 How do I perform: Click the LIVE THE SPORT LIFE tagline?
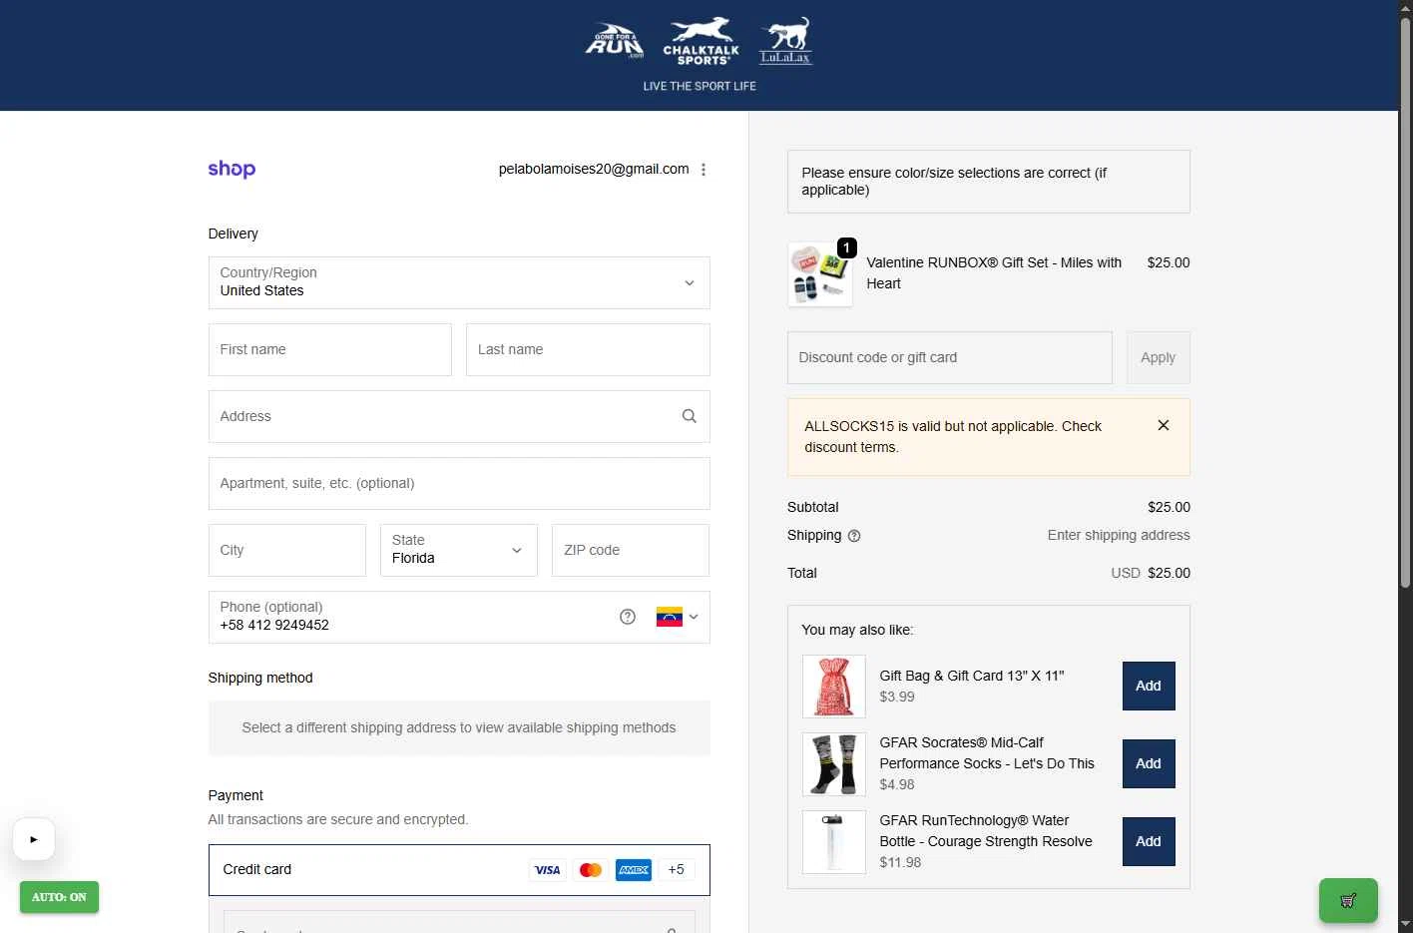[700, 86]
